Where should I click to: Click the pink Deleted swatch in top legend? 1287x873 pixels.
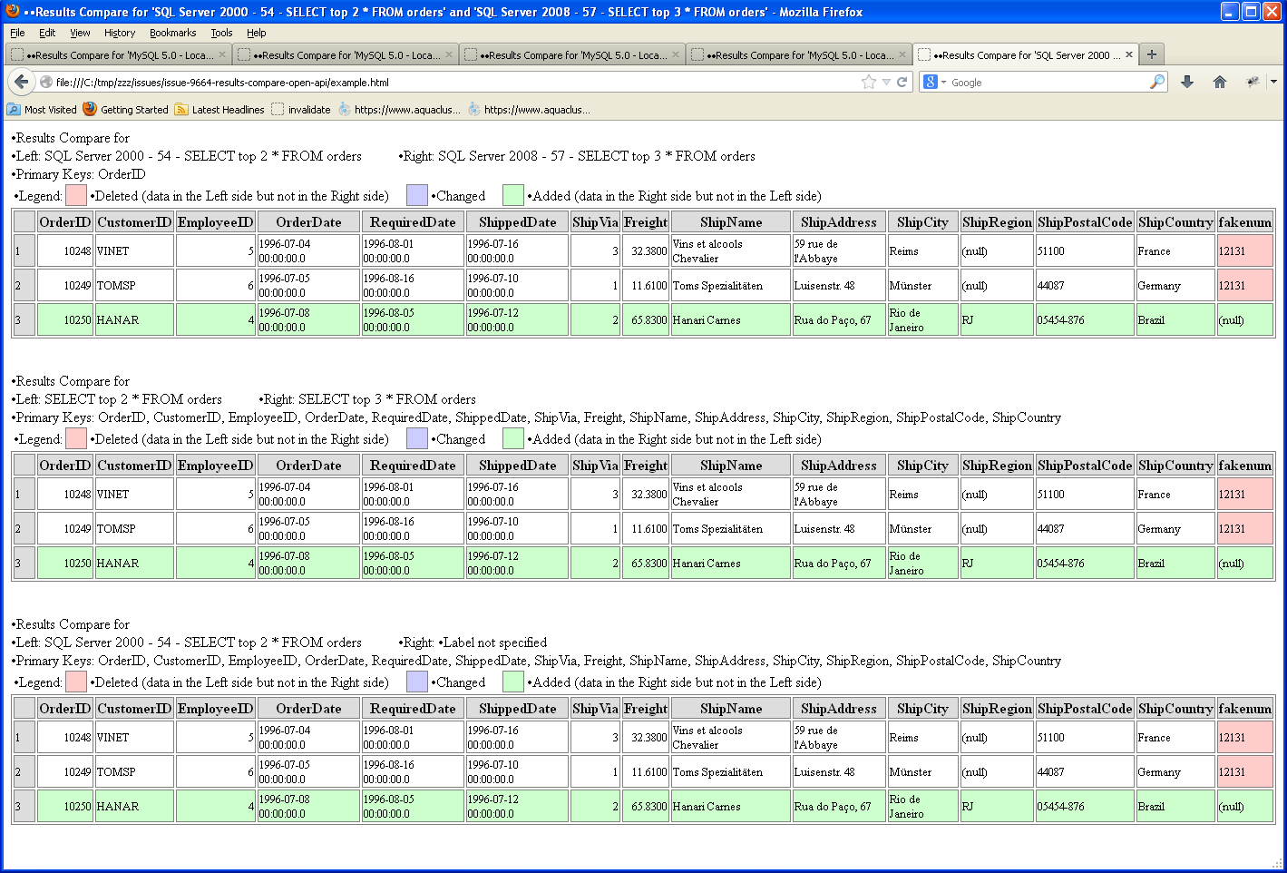(76, 195)
